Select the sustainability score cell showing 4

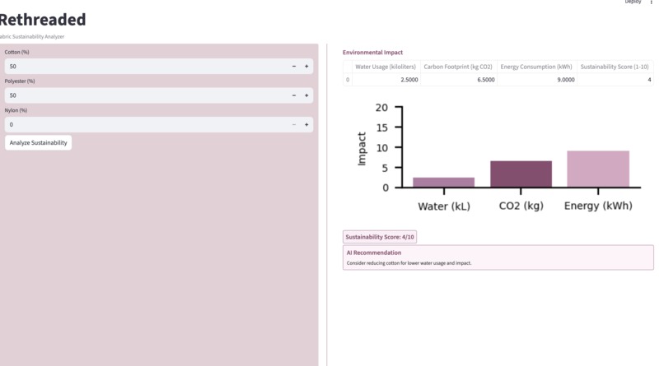(615, 80)
